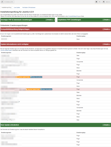This screenshot has height=147, width=111.
Task: Open the Hilfe help button
Action: (98, 2)
